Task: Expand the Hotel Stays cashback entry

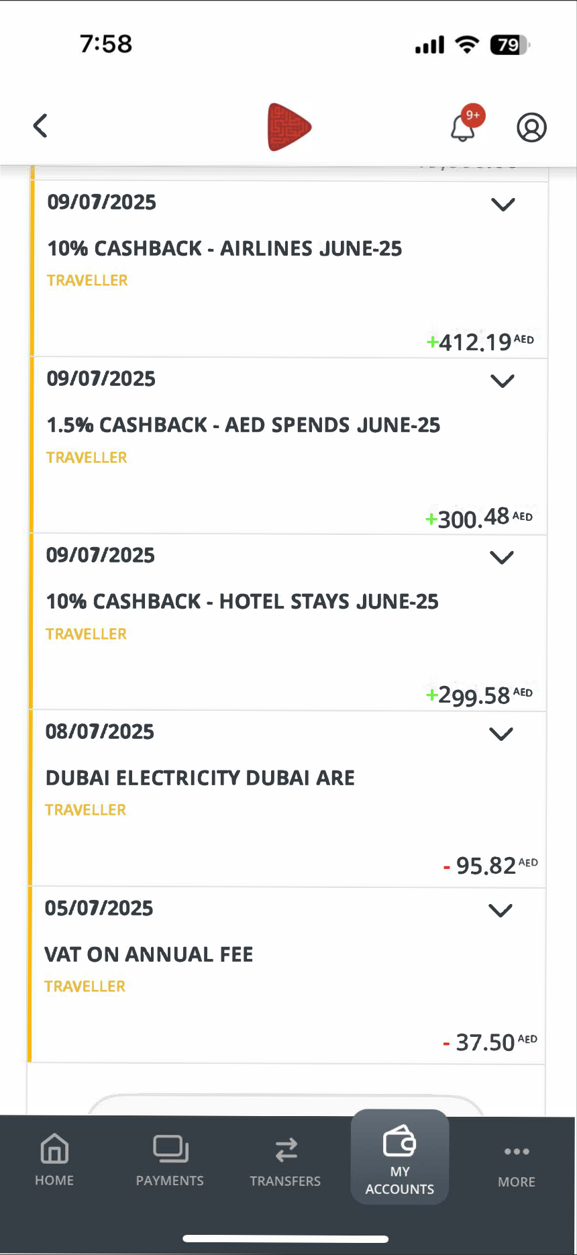Action: click(502, 558)
